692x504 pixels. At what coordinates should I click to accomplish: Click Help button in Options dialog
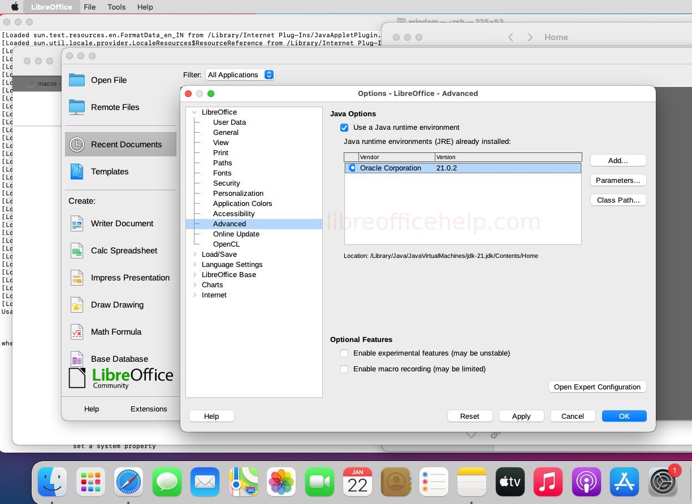tap(211, 417)
